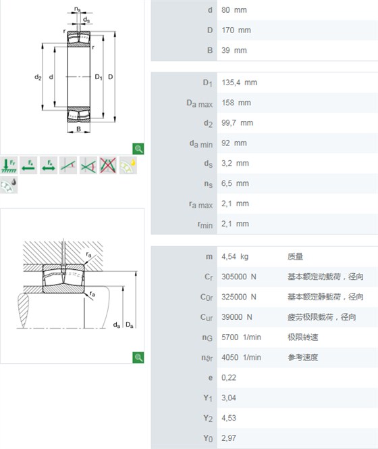Click the red crossed-out arrows icon

108,165
